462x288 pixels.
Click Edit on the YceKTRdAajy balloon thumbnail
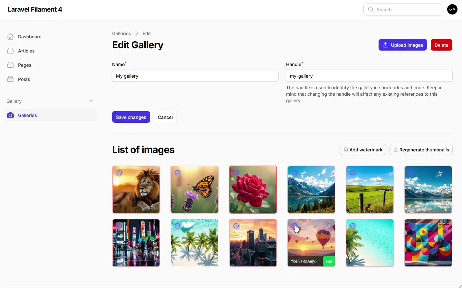[x=328, y=261]
